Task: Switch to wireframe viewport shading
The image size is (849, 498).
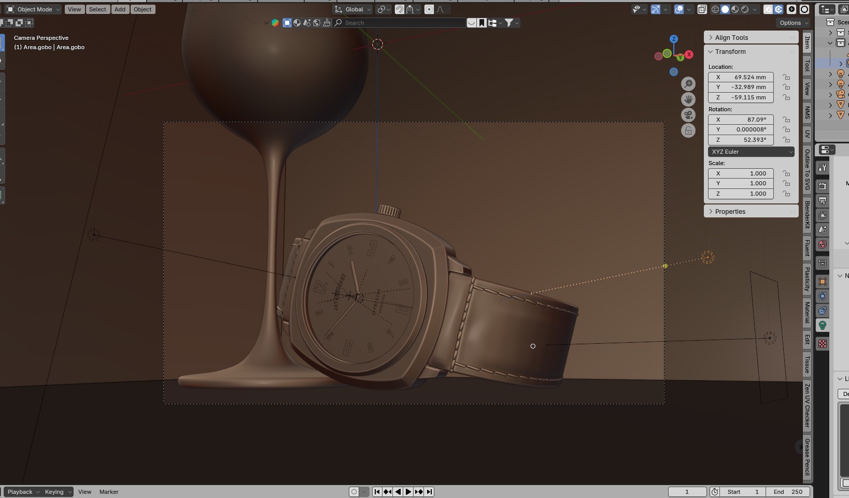Action: [715, 9]
